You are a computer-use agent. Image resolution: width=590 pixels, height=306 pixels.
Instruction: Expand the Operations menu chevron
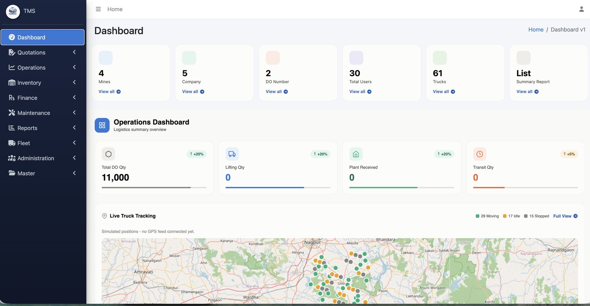(74, 67)
